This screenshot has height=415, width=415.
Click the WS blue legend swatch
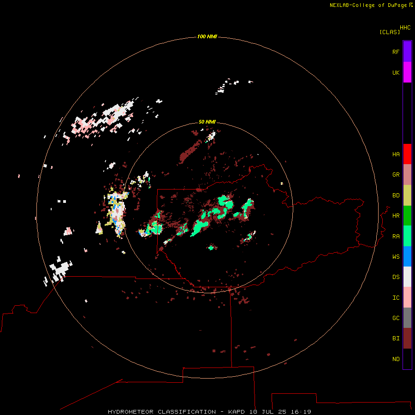[407, 256]
